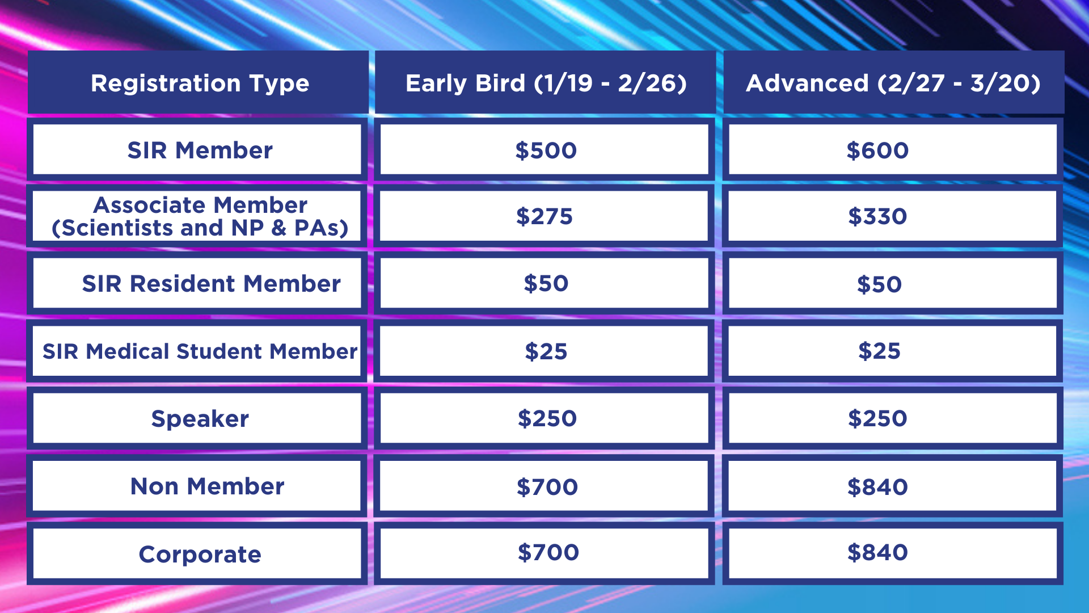
Task: Select the Early Bird (1/19 - 2/26) header
Action: pos(546,82)
